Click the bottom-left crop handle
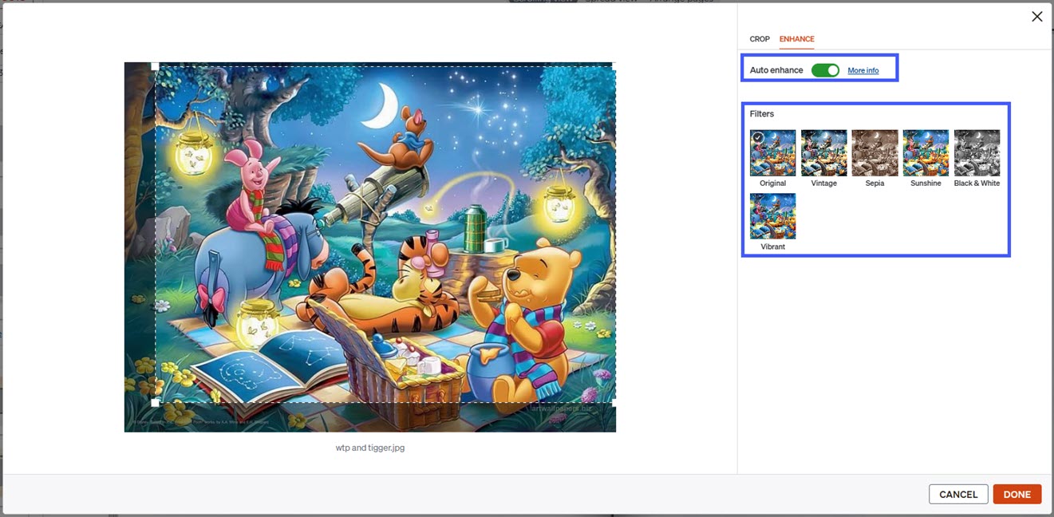Viewport: 1054px width, 517px height. [155, 403]
